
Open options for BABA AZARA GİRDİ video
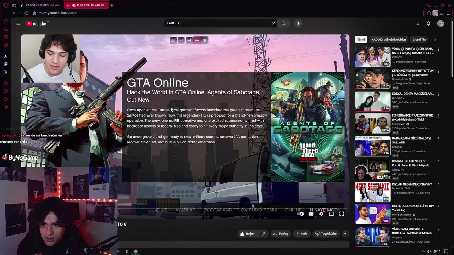438,138
